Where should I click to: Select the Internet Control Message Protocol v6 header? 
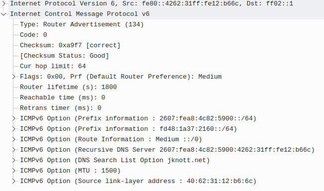coord(80,14)
